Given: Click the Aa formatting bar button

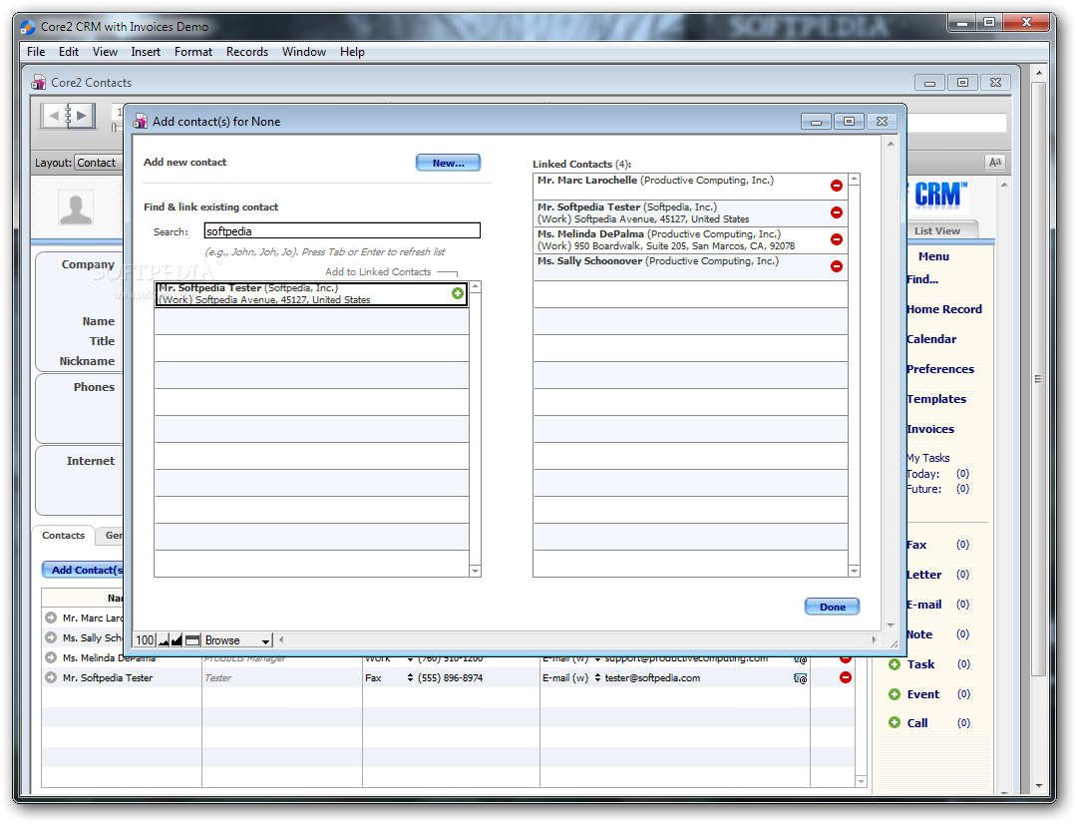Looking at the screenshot, I should coord(994,163).
